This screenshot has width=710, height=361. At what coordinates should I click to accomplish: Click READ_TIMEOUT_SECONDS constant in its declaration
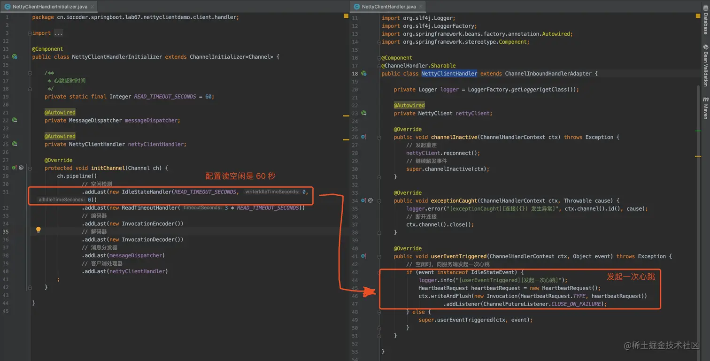click(165, 97)
